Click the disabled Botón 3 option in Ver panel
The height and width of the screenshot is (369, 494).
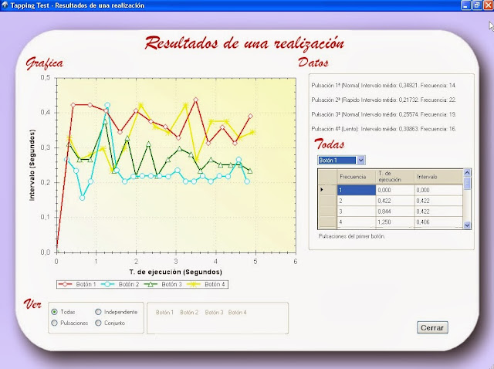(x=214, y=313)
